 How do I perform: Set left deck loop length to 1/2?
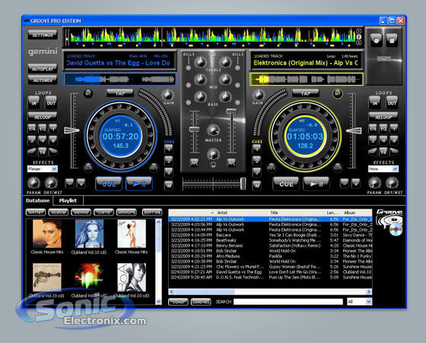(43, 129)
